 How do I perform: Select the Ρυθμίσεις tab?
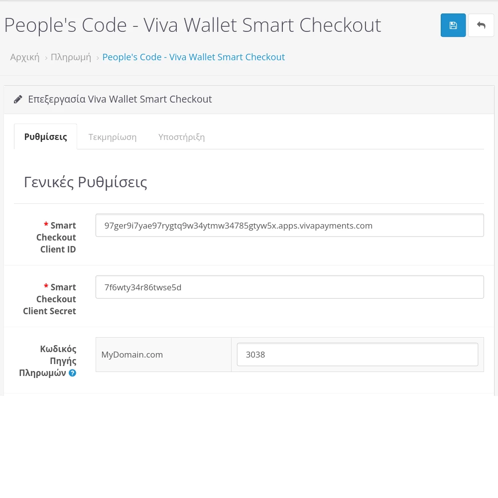pos(45,137)
